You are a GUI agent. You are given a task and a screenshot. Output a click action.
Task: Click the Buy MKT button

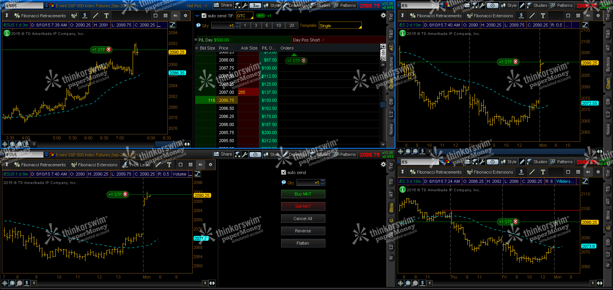pos(303,194)
